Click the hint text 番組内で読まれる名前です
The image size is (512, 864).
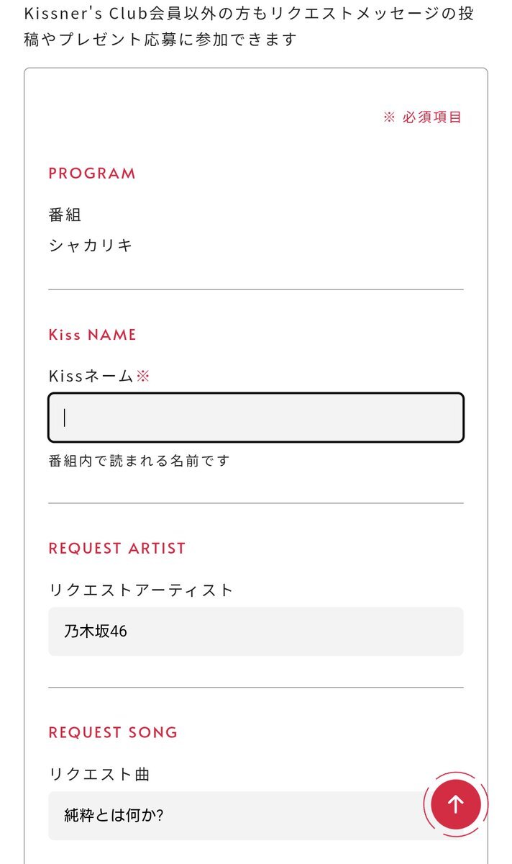click(139, 461)
